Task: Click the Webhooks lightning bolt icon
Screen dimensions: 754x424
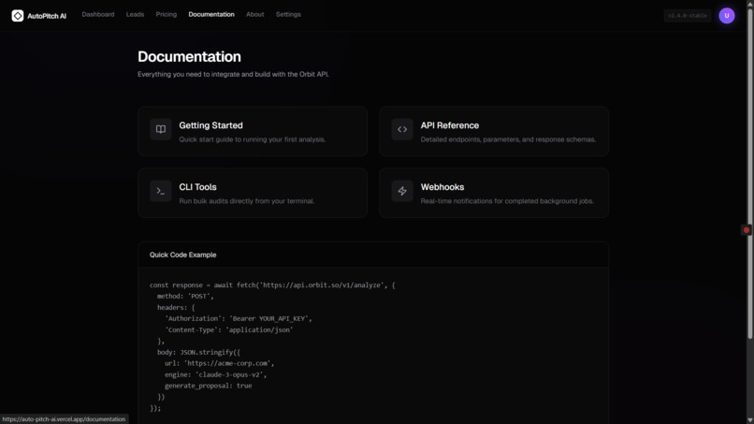Action: click(x=402, y=191)
